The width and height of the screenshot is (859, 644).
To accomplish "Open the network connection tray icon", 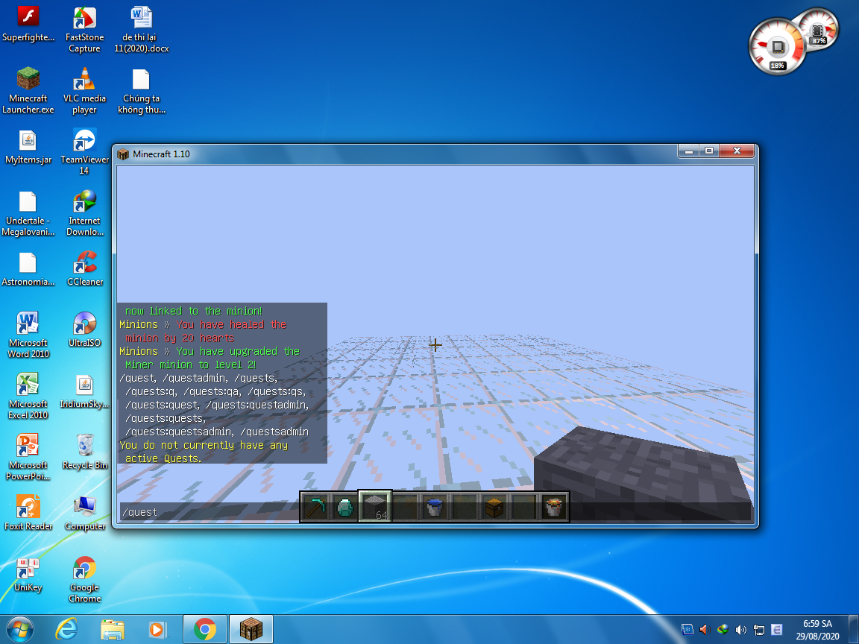I will tap(759, 630).
